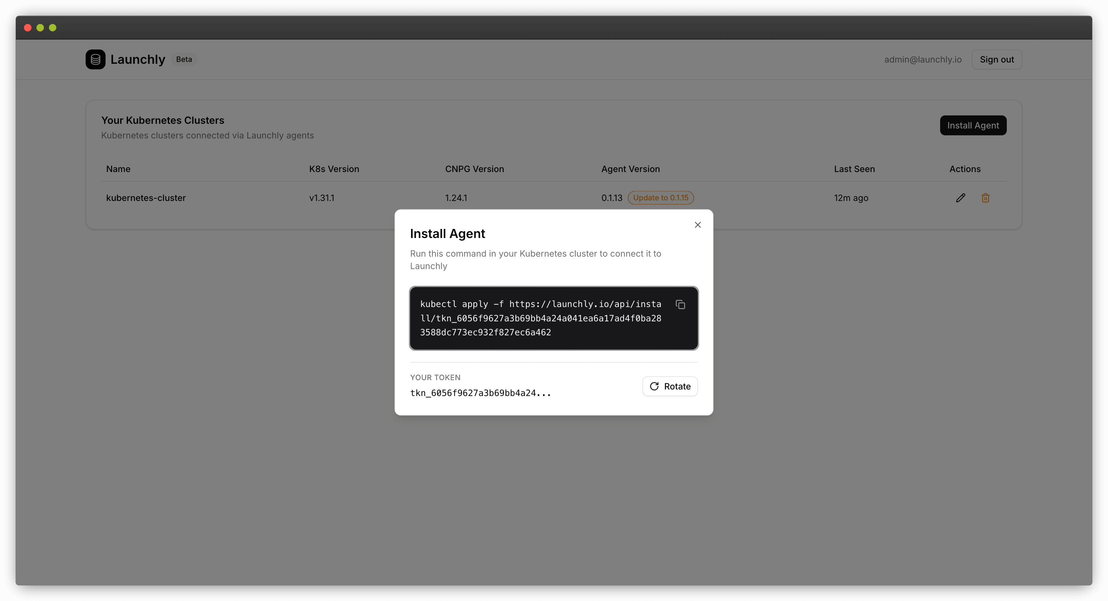The height and width of the screenshot is (601, 1108).
Task: Click the admin@launchly.io account email
Action: click(x=922, y=59)
